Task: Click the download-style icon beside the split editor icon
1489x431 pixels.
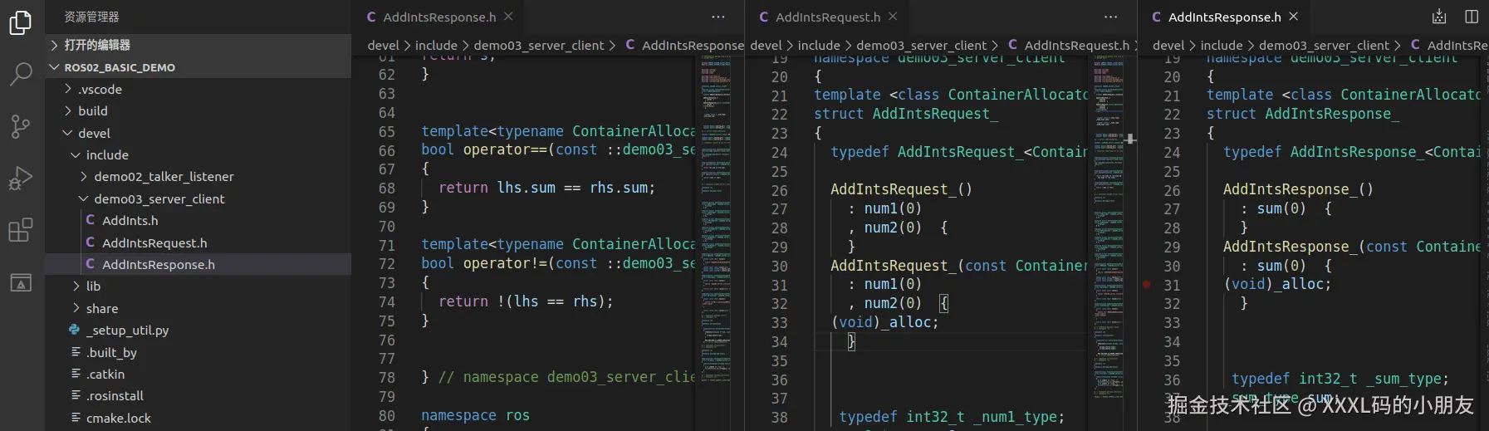Action: click(x=1439, y=17)
